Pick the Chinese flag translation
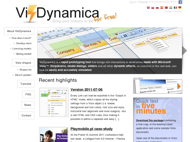190x142 pixels. point(166,8)
